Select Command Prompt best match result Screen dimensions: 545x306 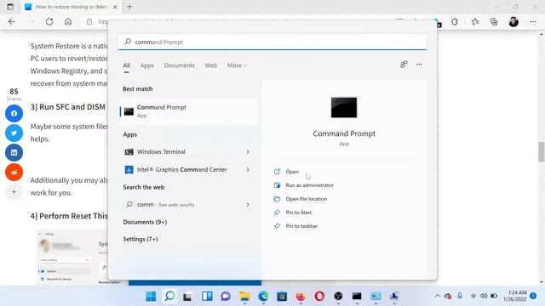189,111
